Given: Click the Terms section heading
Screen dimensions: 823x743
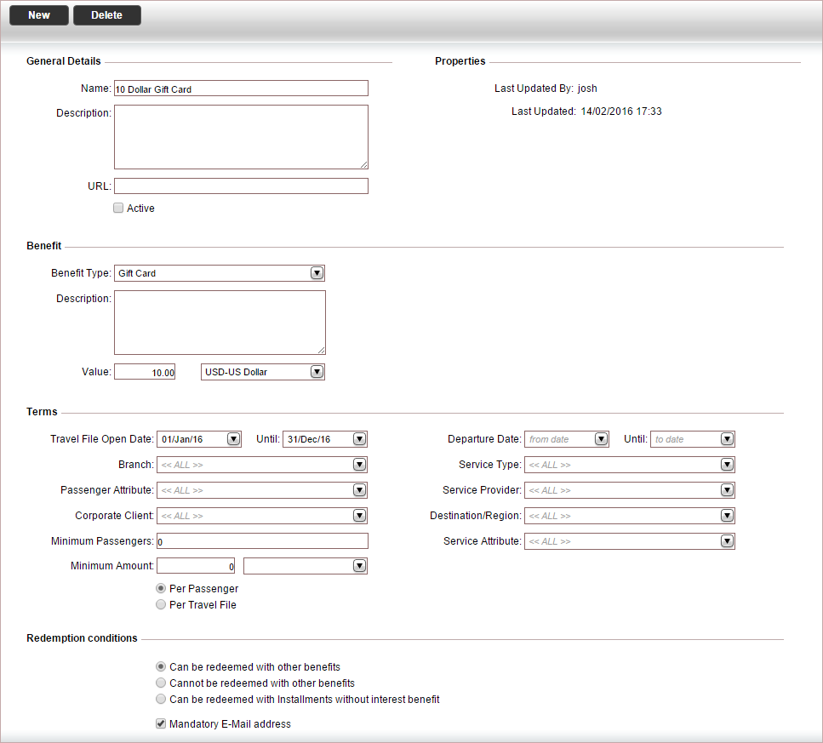Looking at the screenshot, I should click(42, 411).
